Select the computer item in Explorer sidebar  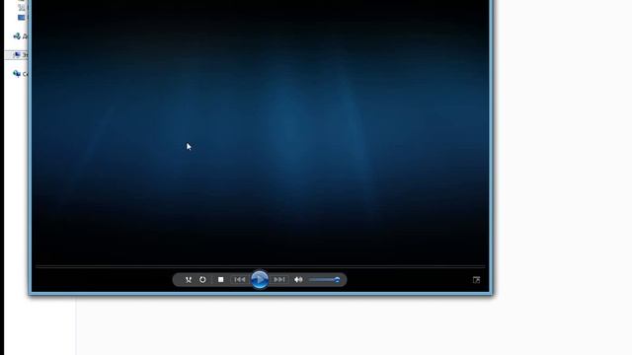[x=16, y=55]
